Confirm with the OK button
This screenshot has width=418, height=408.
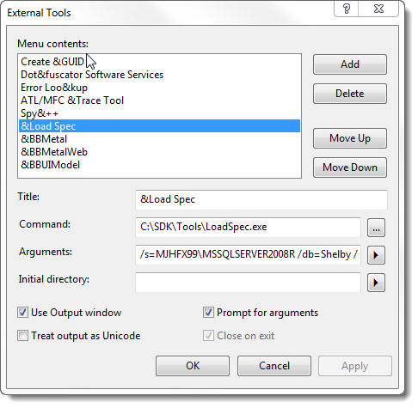[193, 366]
